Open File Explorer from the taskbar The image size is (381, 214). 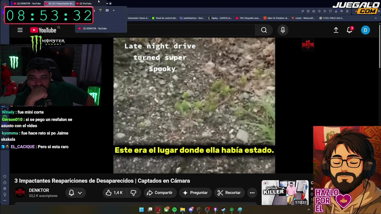click(182, 210)
